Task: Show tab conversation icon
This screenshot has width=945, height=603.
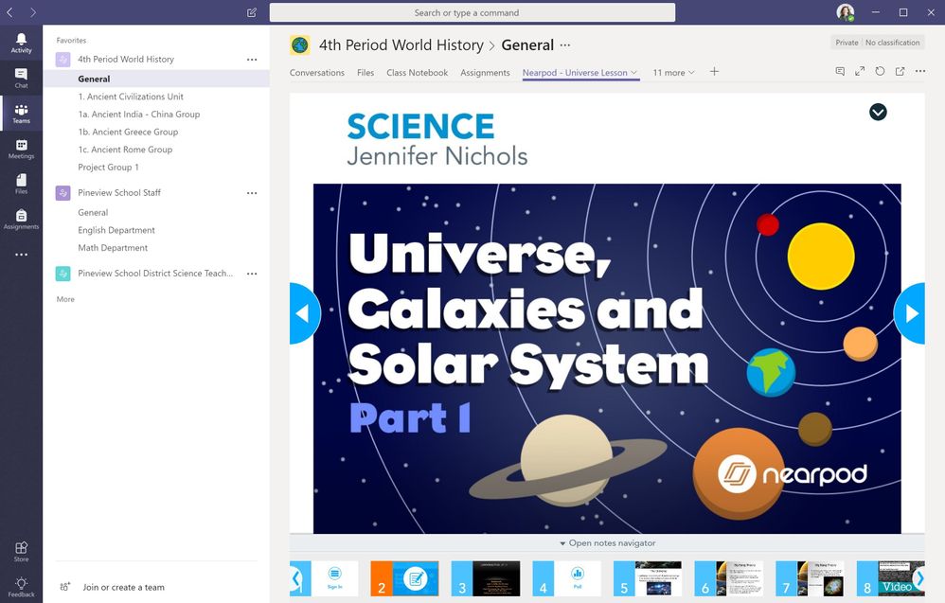Action: (x=840, y=71)
